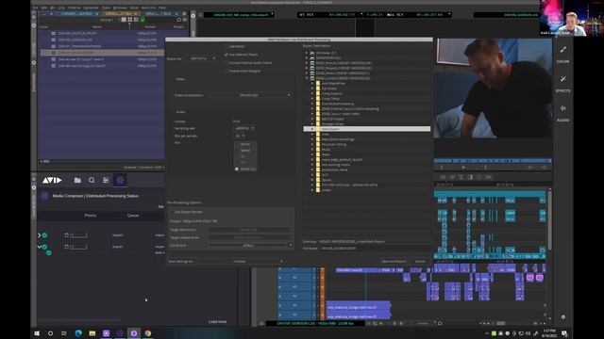Open the Composer menu

91,8
